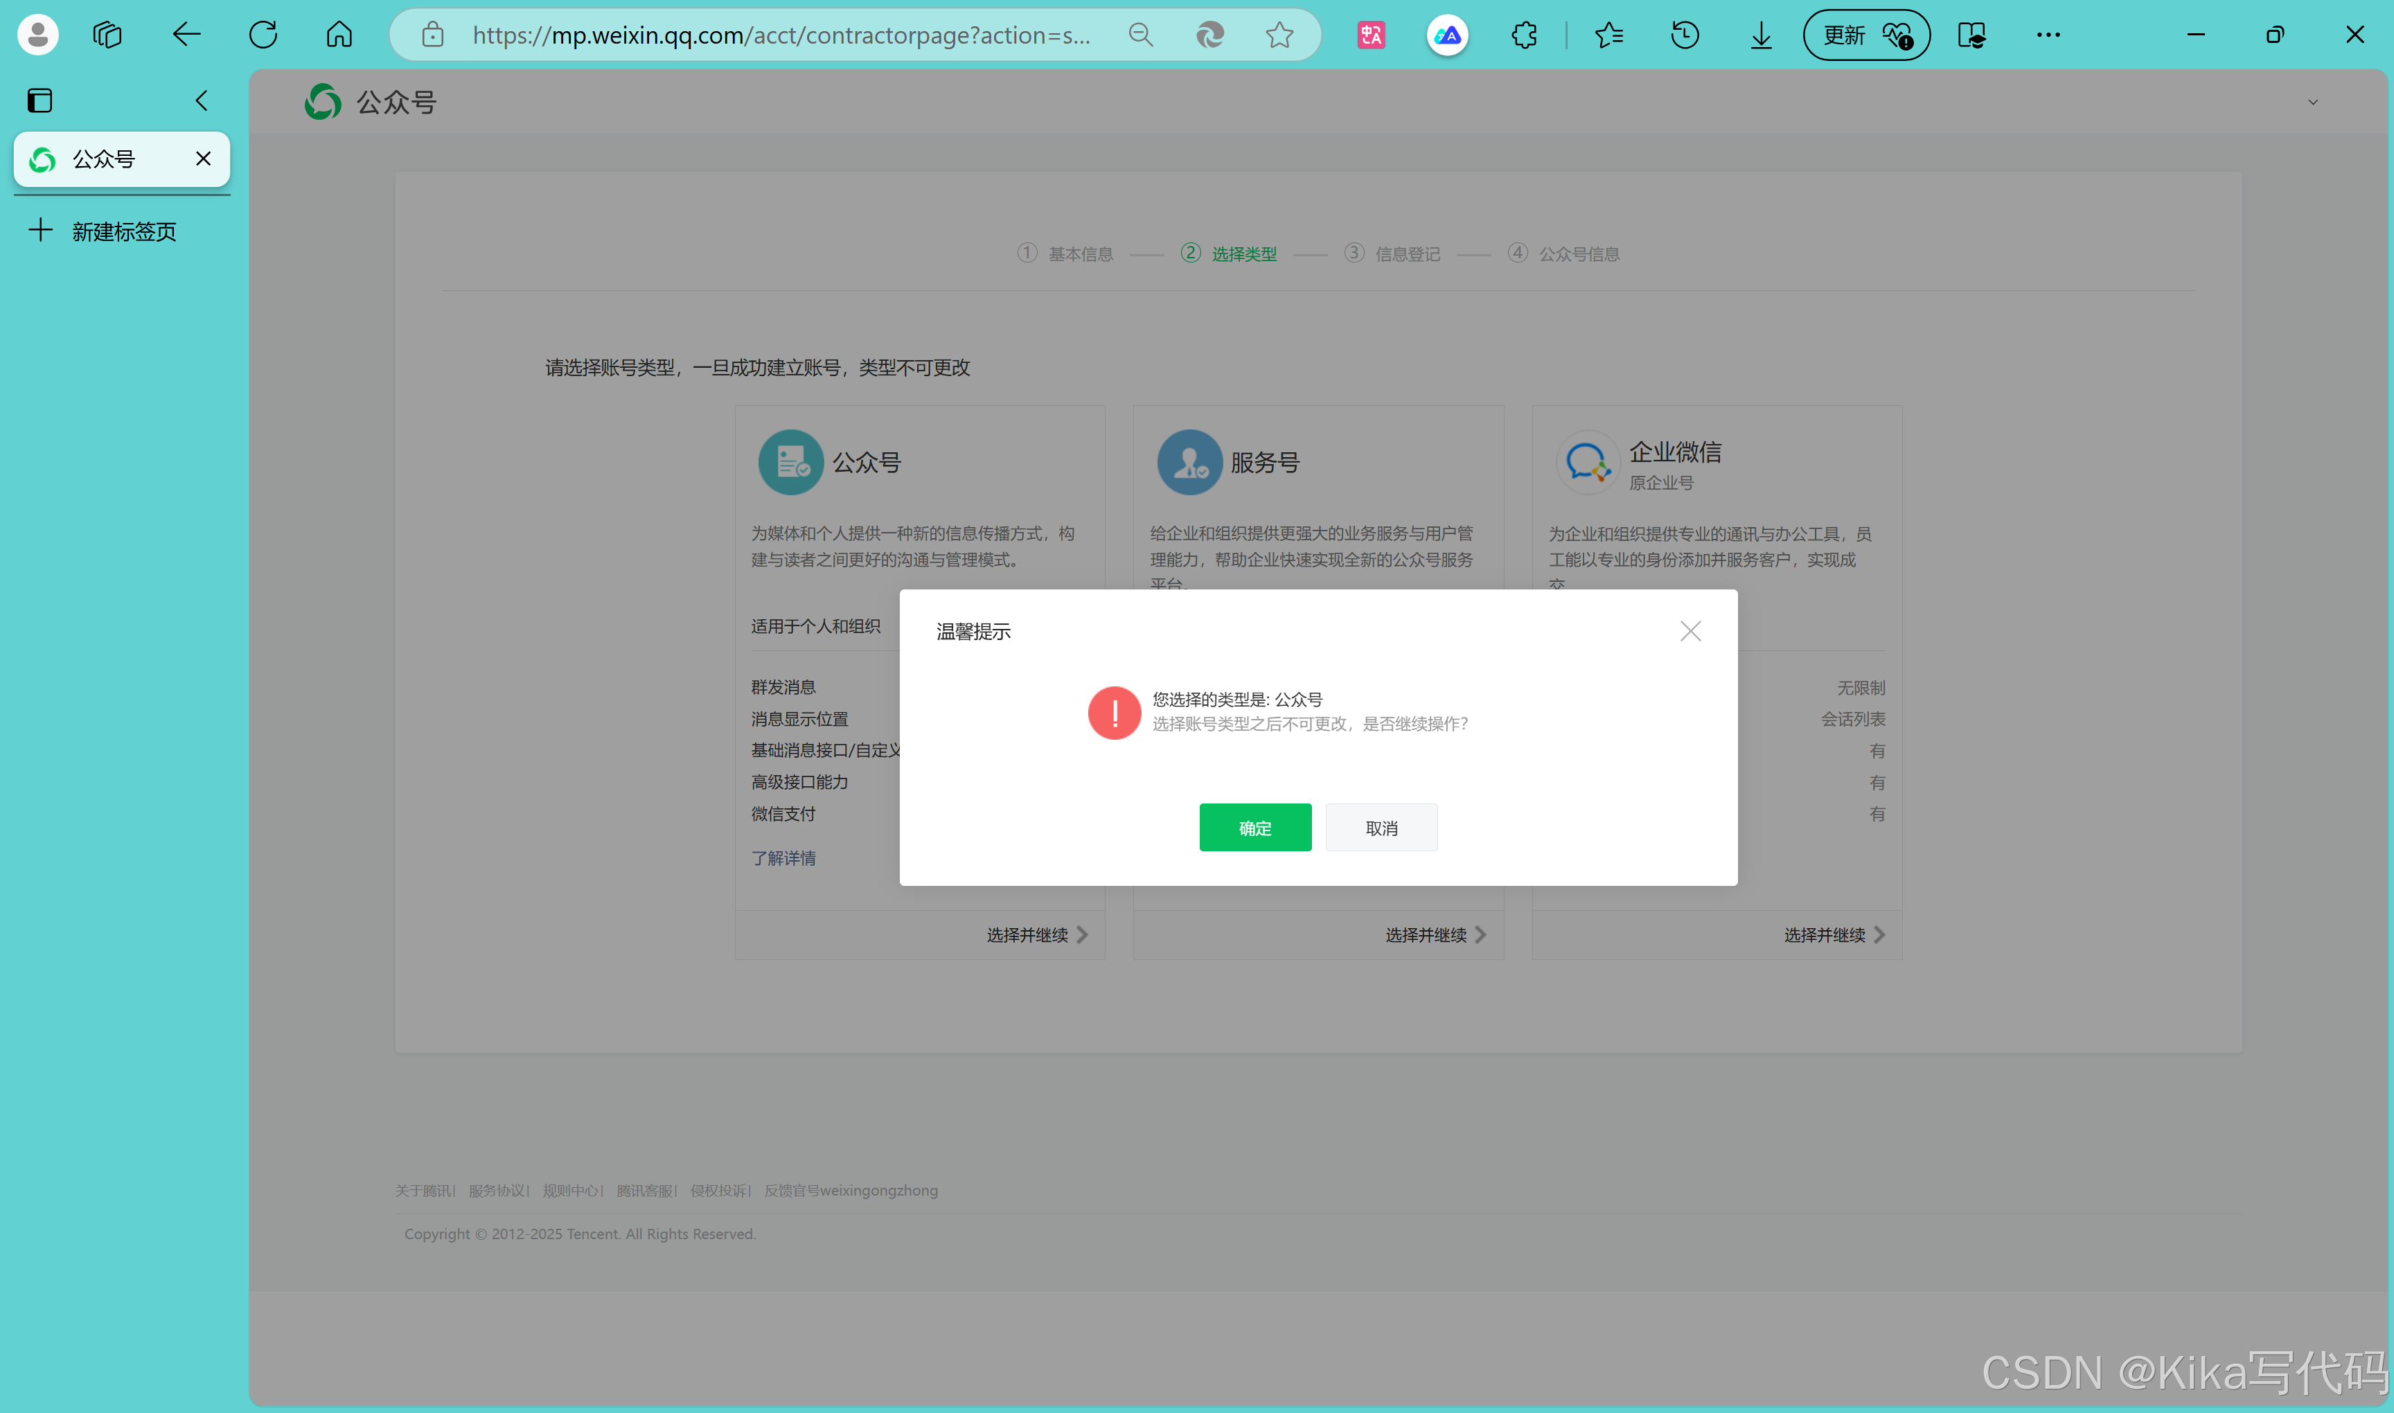Star this page as a favorite
2394x1413 pixels.
1279,35
